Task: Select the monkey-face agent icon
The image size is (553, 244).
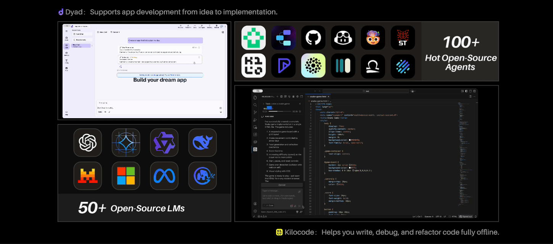Action: pos(373,38)
